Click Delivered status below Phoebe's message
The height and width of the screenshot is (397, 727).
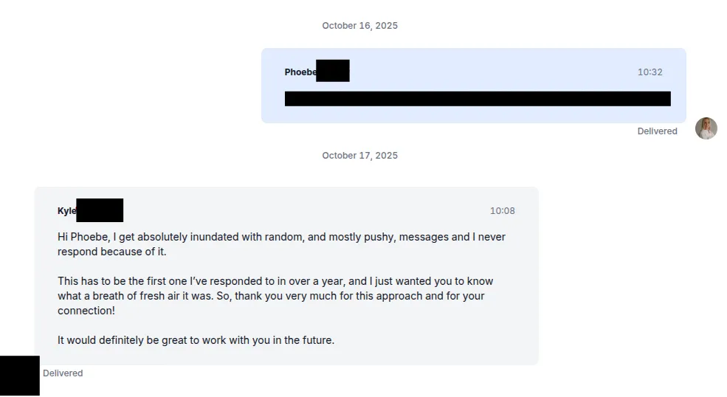click(657, 131)
